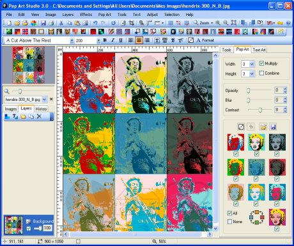Open the font name dropdown
This screenshot has height=246, width=294.
(x=72, y=40)
